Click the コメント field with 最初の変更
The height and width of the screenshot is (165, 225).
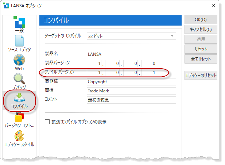click(x=131, y=100)
